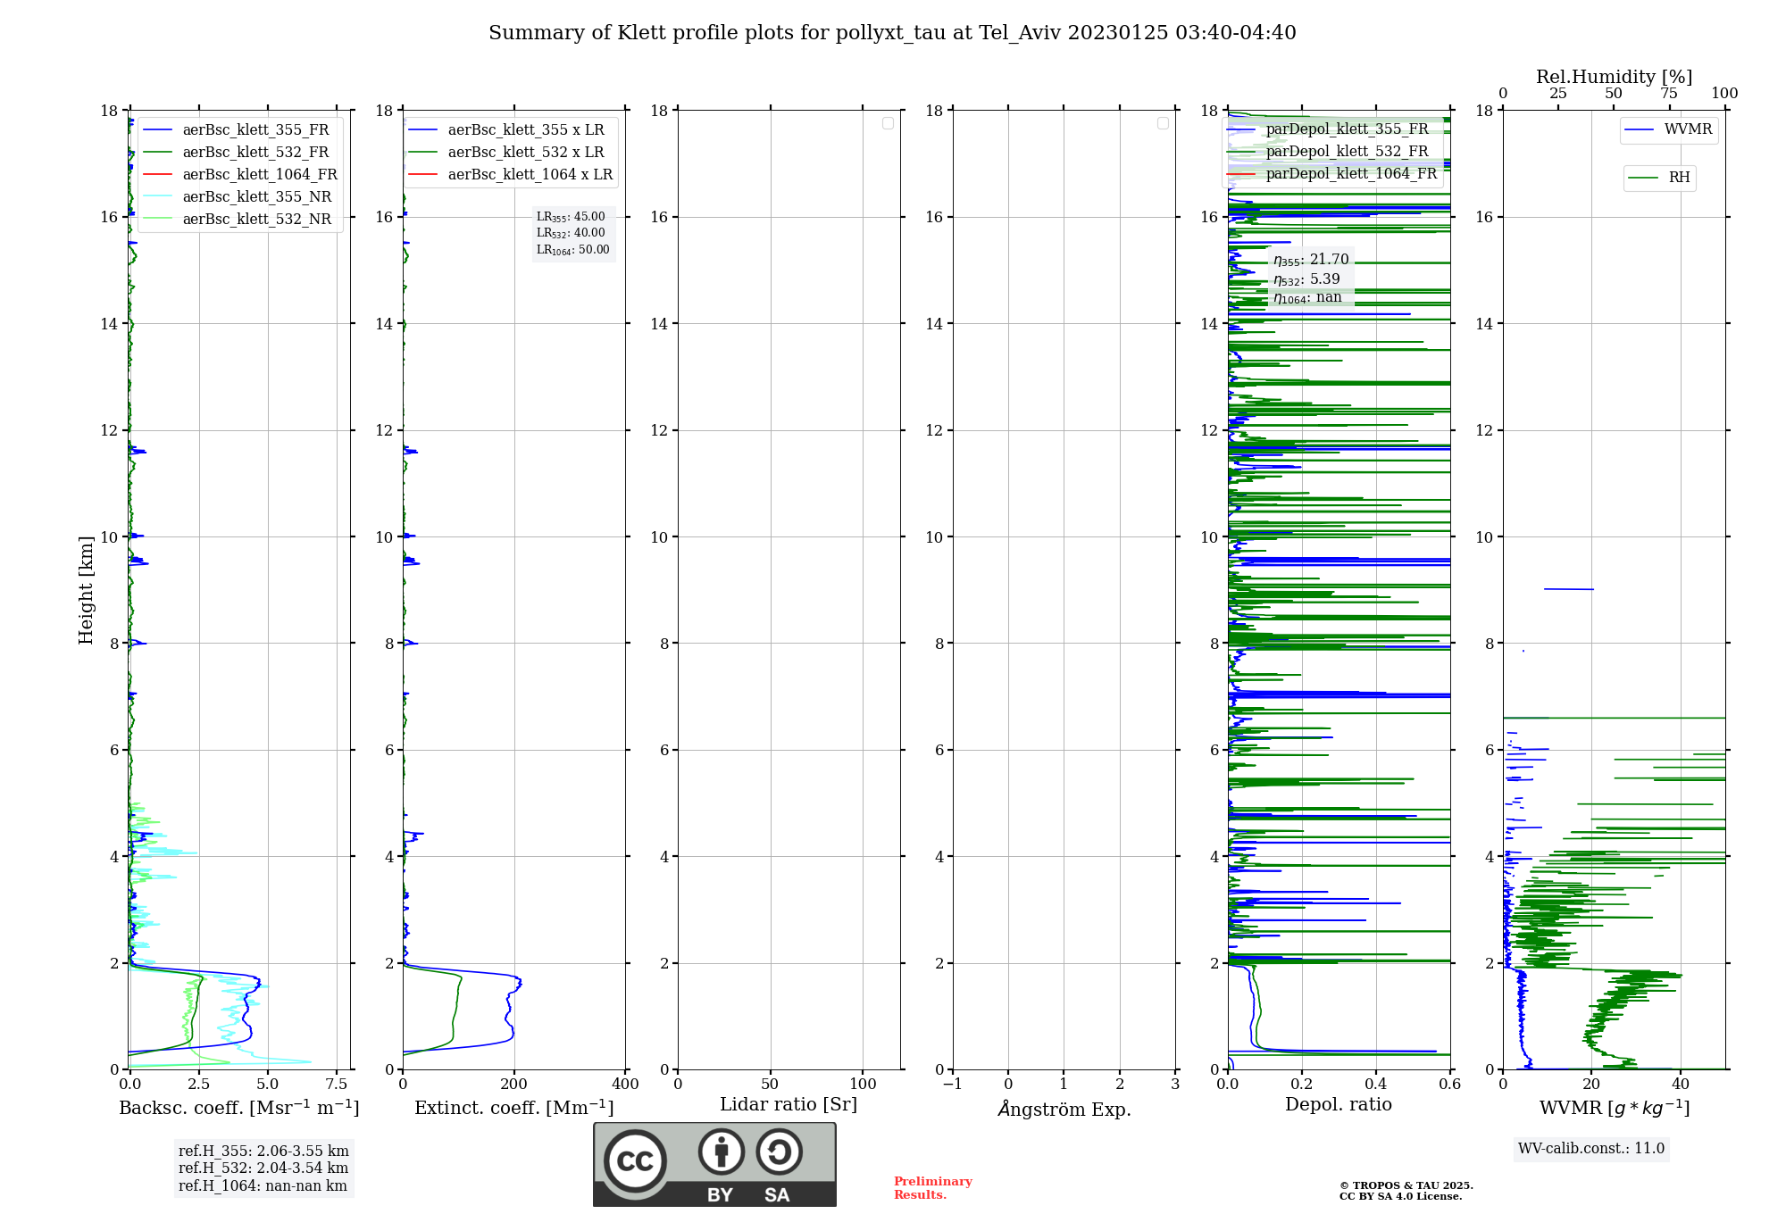
Task: Click blue 355 extinction curve near peak
Action: tap(519, 983)
